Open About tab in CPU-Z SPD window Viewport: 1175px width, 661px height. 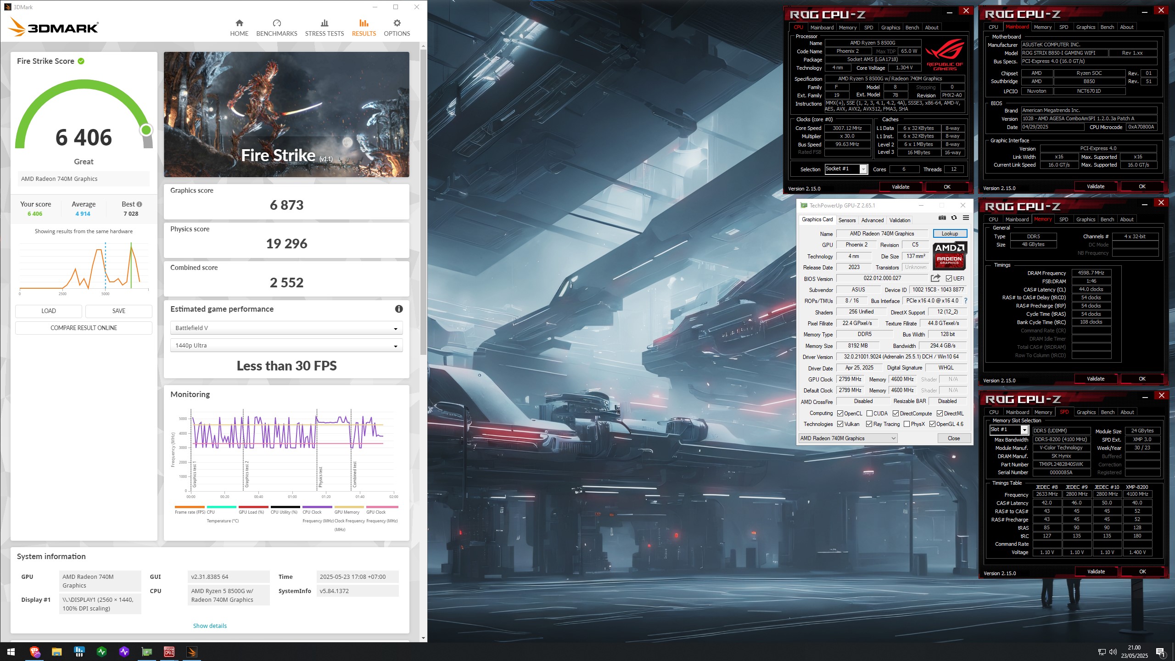(x=1127, y=412)
